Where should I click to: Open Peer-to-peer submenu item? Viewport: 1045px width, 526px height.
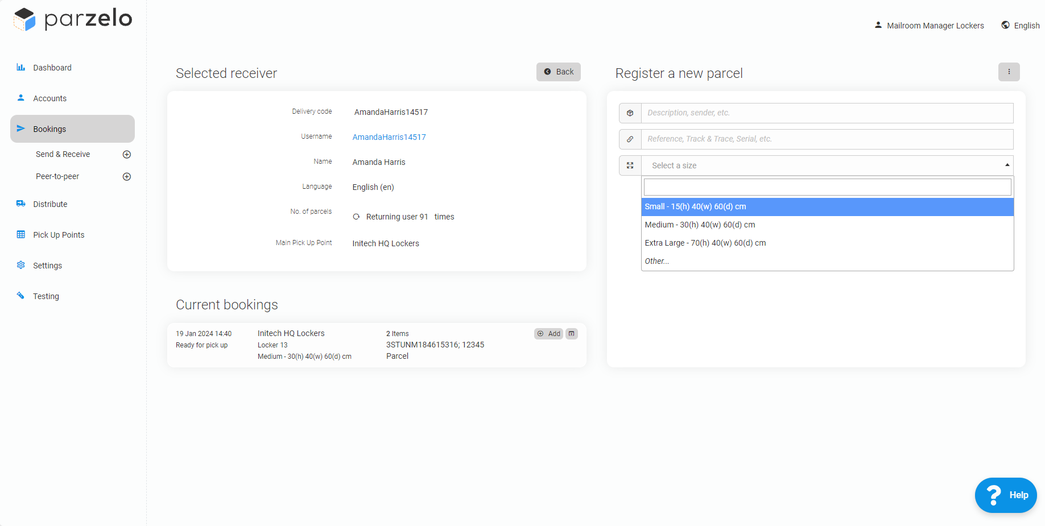click(x=57, y=176)
